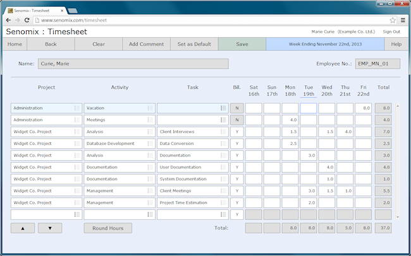This screenshot has height=256, width=411.
Task: Open the Chrome hamburger menu
Action: tap(403, 20)
